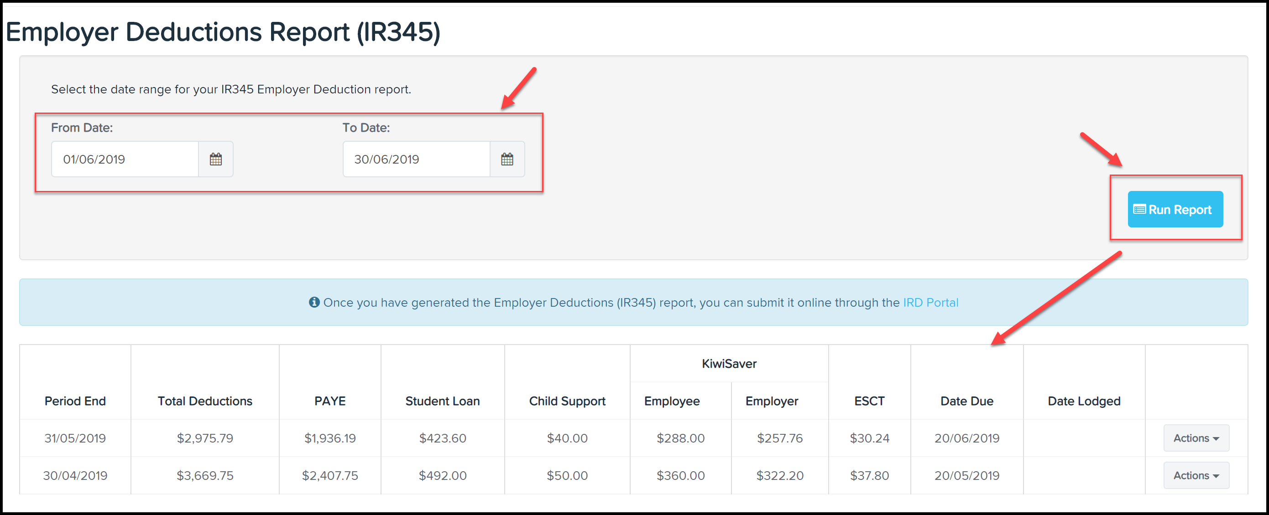Click the Date Due column header
1269x515 pixels.
coord(966,401)
